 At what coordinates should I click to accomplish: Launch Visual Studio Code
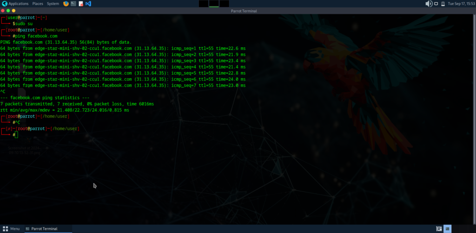click(88, 4)
